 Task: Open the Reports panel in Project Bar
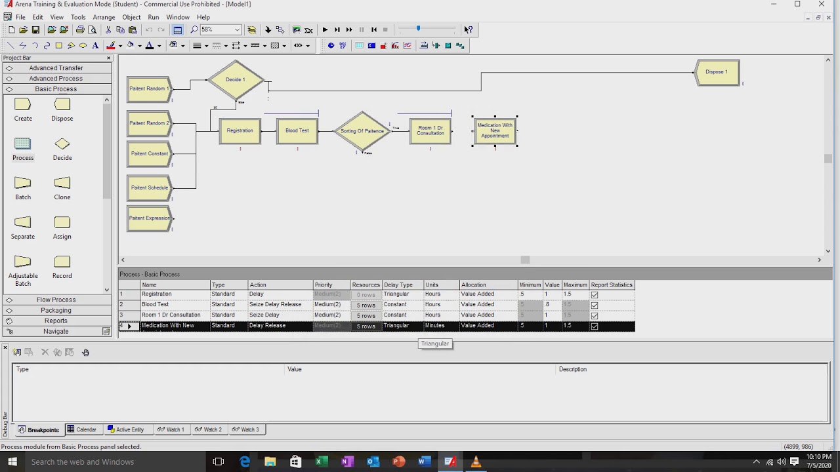pos(56,321)
